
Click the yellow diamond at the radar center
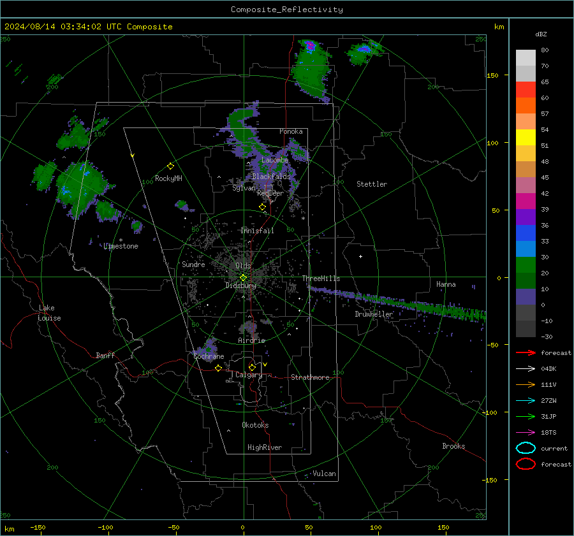coord(244,278)
